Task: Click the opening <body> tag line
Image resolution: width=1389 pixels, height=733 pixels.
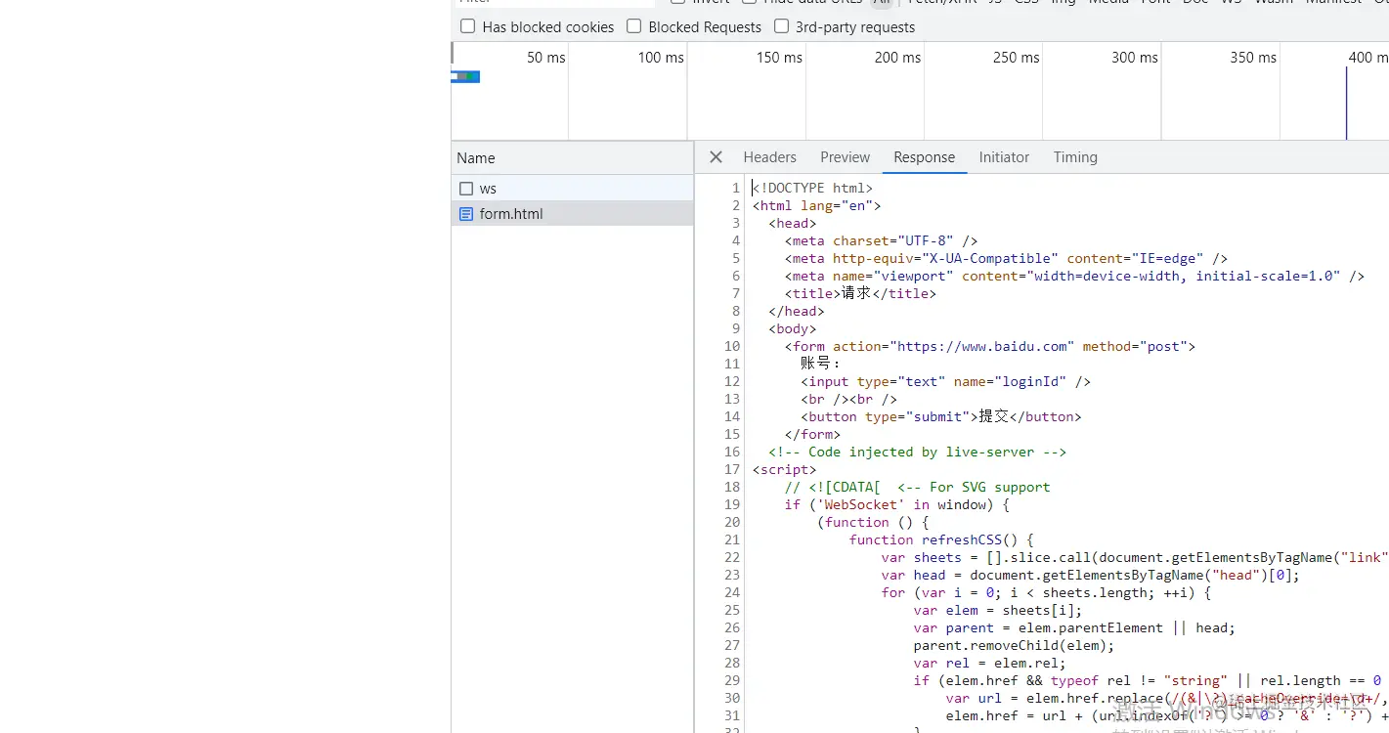Action: pyautogui.click(x=793, y=328)
